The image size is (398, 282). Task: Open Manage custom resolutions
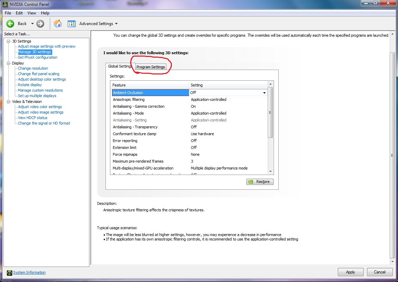click(40, 90)
